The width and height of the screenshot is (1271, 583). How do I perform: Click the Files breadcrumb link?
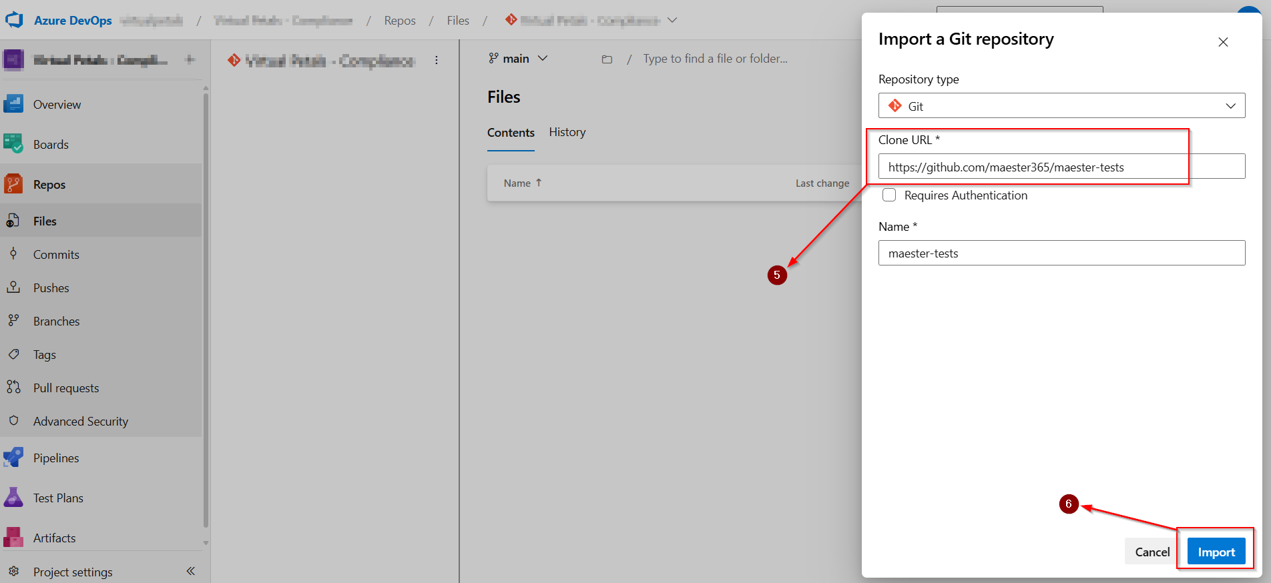point(458,21)
